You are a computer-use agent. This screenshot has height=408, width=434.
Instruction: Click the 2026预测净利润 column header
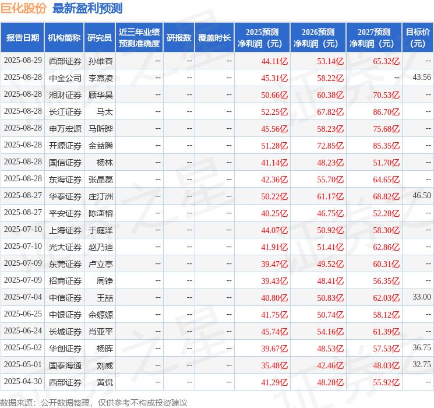click(x=318, y=38)
